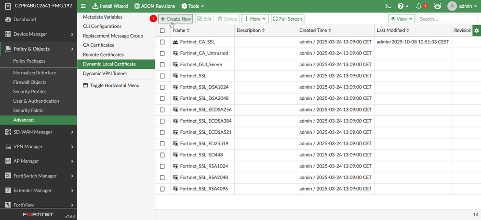
Task: Check the Fortinet_CA_Untrusted row checkbox
Action: point(162,53)
